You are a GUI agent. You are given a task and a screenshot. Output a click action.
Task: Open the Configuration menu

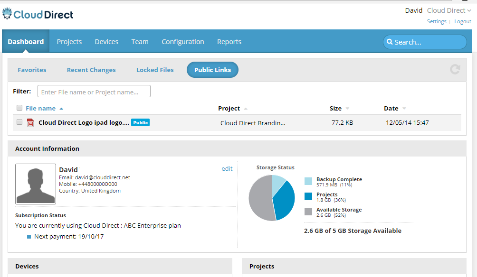pyautogui.click(x=183, y=42)
